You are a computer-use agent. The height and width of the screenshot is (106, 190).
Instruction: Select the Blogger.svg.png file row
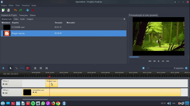click(x=64, y=33)
